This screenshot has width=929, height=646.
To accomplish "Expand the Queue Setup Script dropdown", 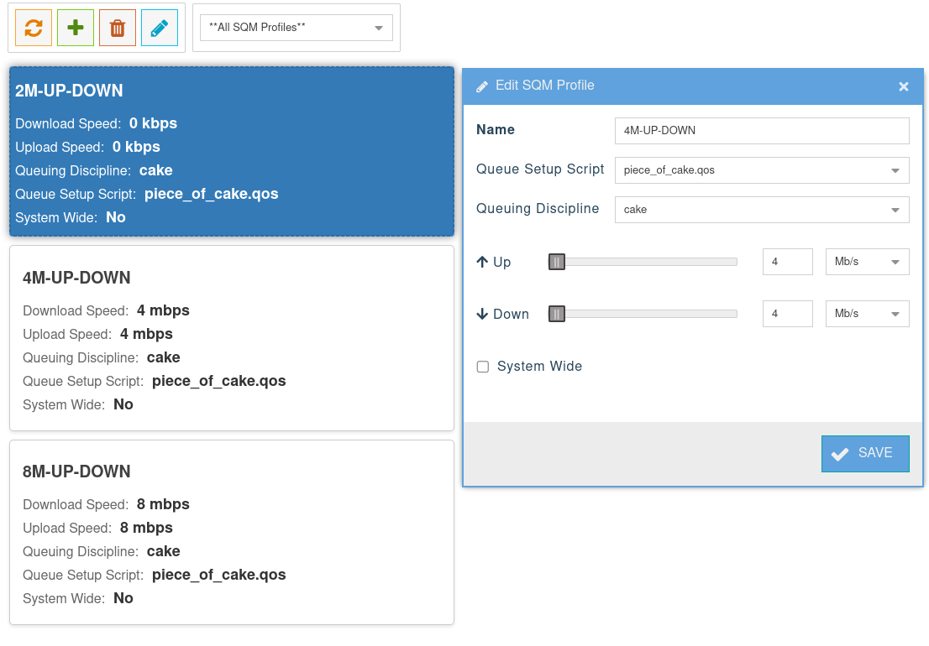I will (x=761, y=169).
